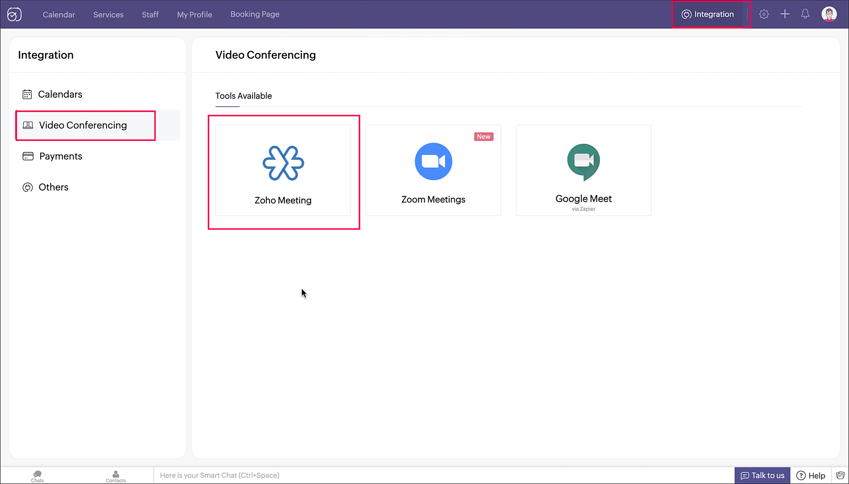Viewport: 849px width, 484px height.
Task: Open Chats in the bottom bar
Action: click(37, 476)
